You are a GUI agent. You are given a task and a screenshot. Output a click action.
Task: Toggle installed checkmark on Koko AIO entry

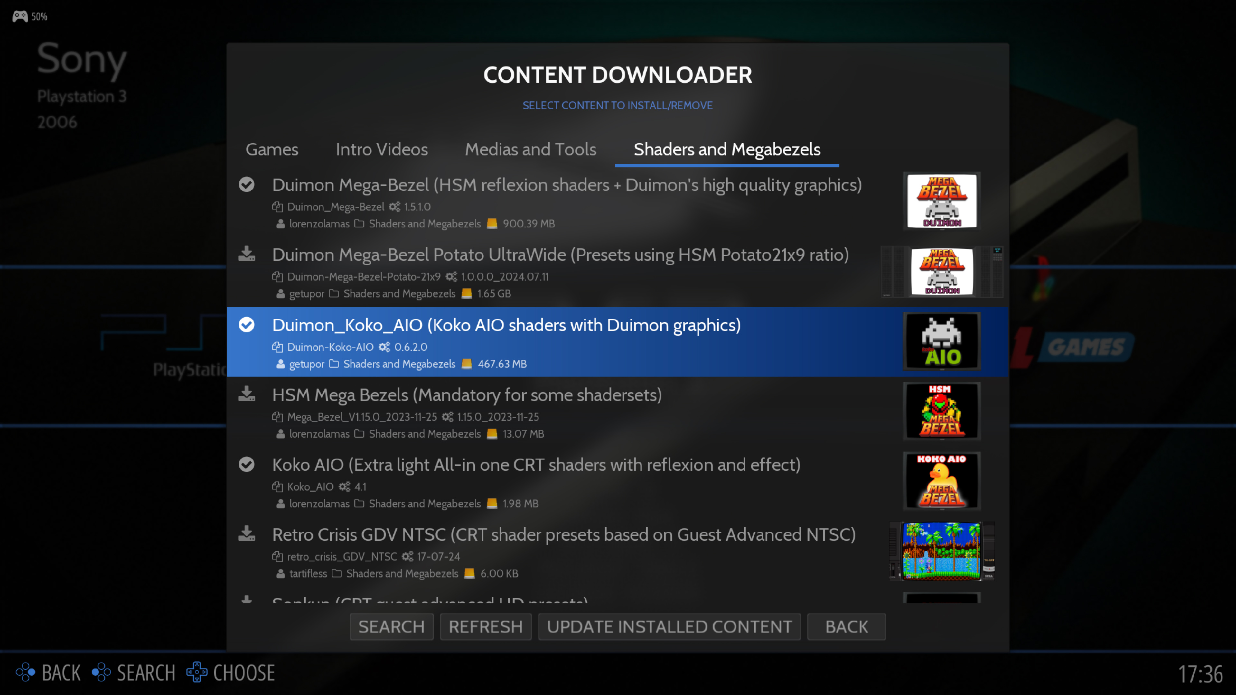[x=247, y=464]
